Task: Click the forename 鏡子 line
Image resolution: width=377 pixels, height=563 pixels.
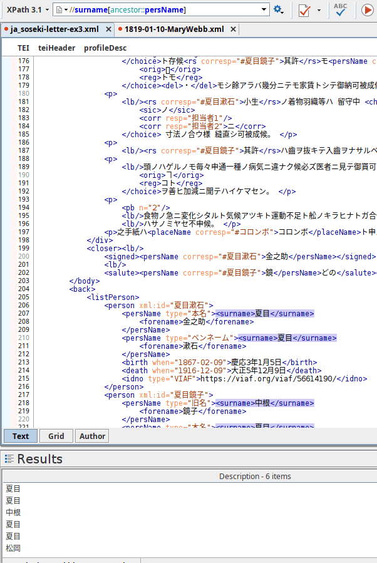Action: click(193, 411)
